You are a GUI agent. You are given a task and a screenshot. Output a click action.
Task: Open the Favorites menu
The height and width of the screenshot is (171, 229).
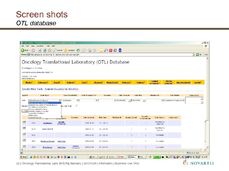pos(40,46)
